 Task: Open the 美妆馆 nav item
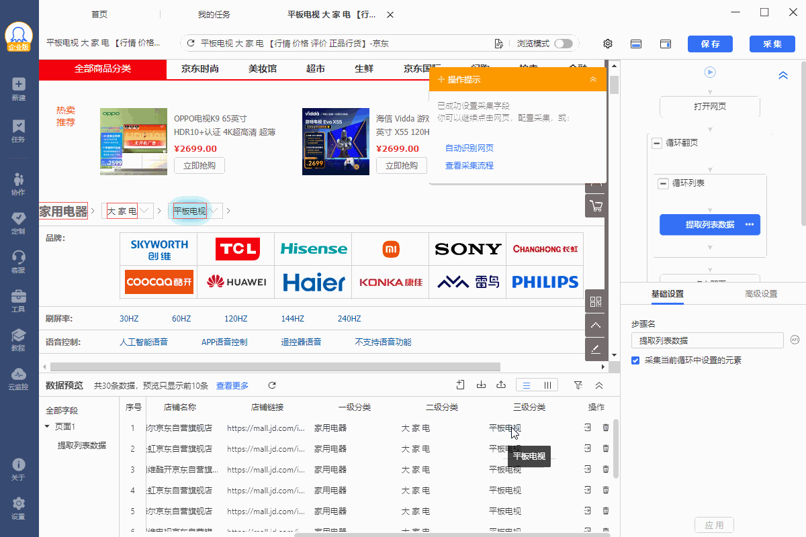(263, 69)
